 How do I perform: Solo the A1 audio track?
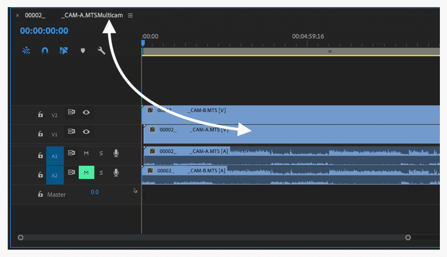(x=101, y=154)
